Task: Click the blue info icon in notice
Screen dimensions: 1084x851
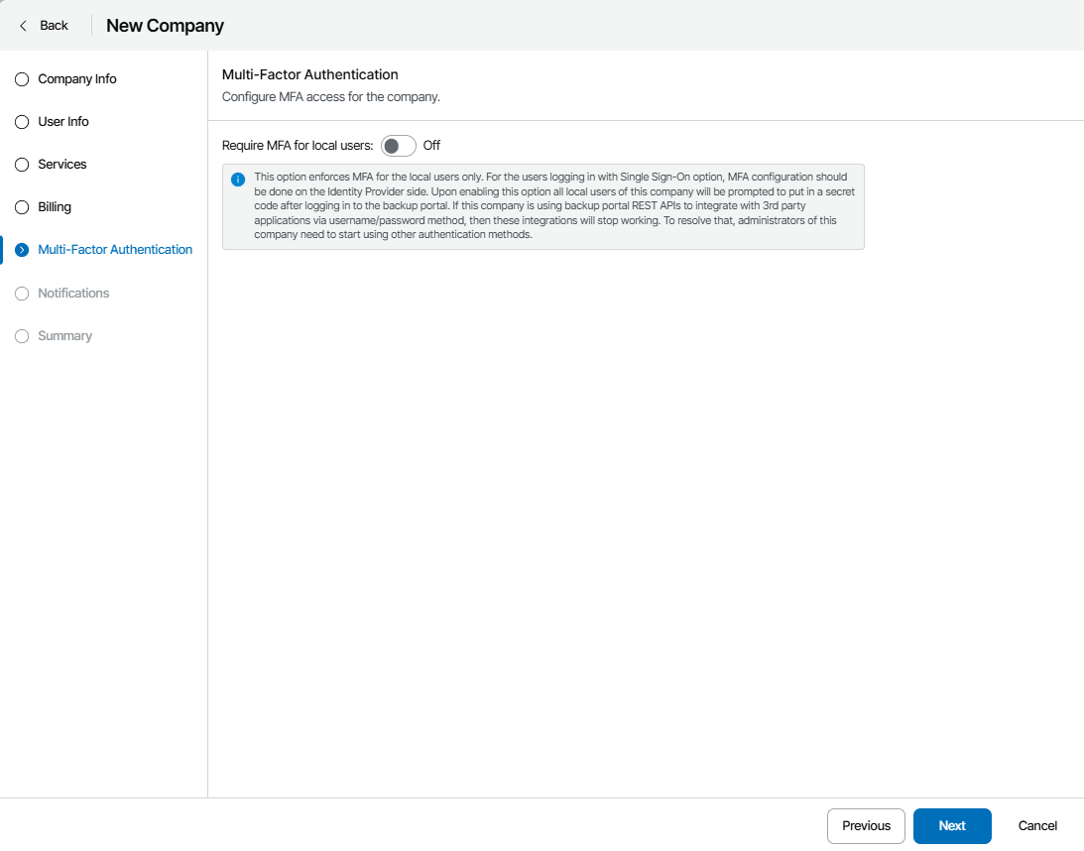Action: [x=238, y=180]
